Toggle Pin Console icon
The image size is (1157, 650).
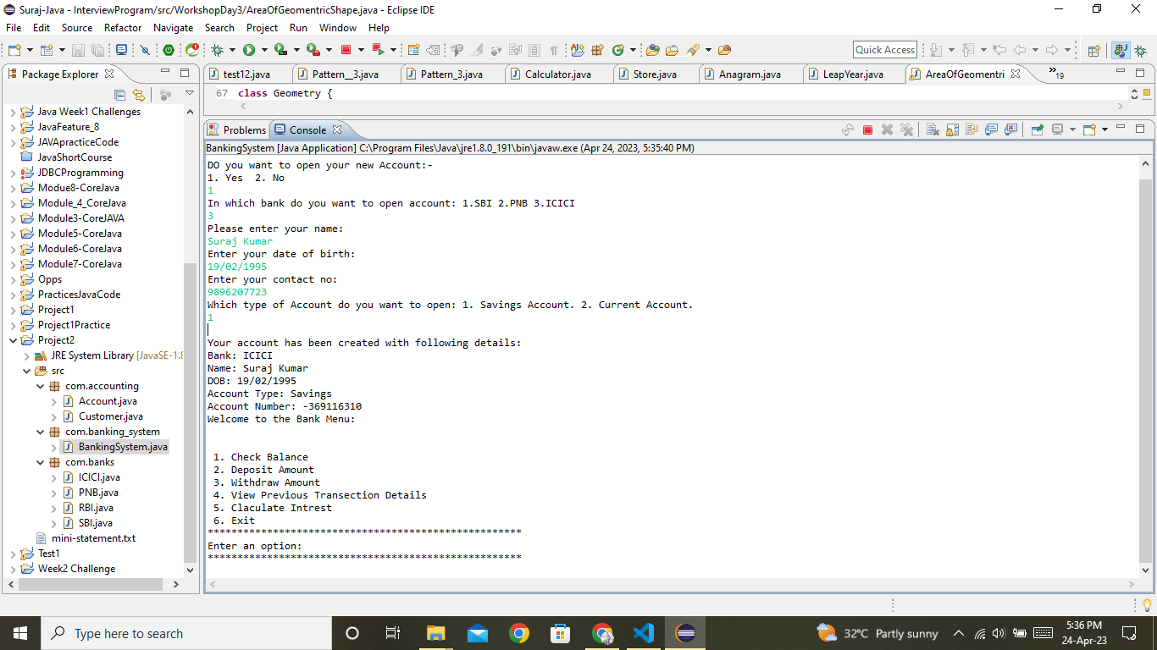click(1038, 129)
